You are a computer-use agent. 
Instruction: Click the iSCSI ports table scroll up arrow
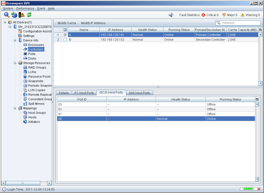[257, 104]
